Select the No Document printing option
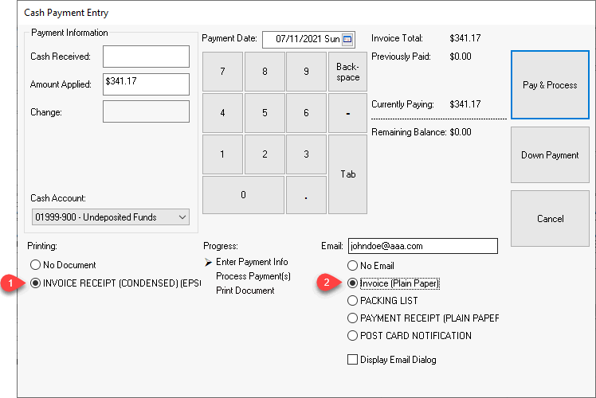The width and height of the screenshot is (596, 398). point(35,265)
